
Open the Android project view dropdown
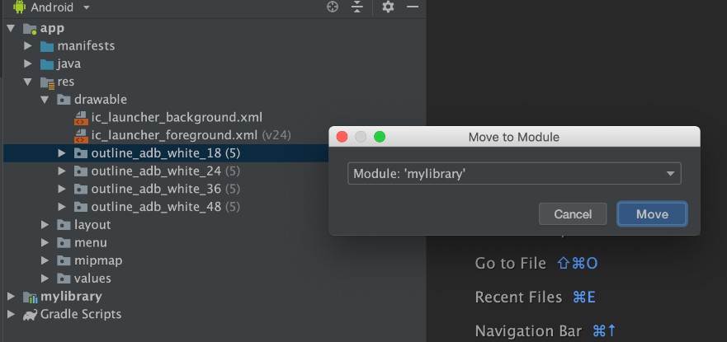tap(87, 7)
